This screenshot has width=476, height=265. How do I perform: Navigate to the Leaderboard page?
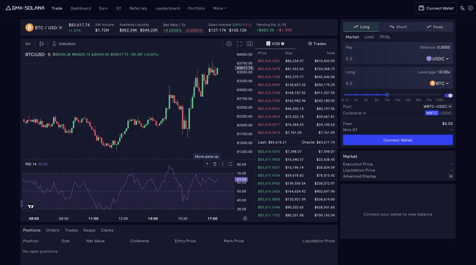pos(167,8)
